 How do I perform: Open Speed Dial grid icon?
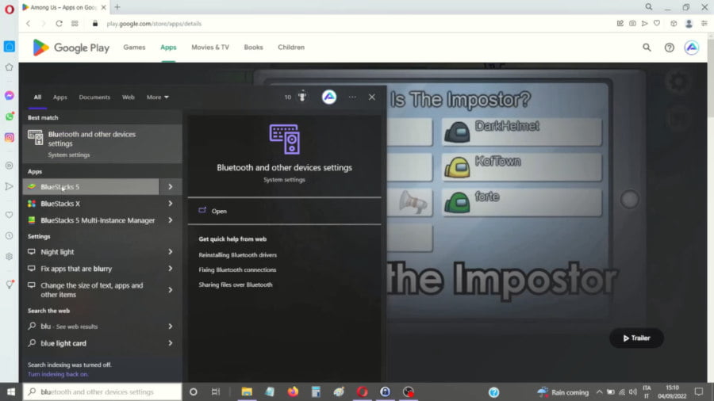[75, 24]
